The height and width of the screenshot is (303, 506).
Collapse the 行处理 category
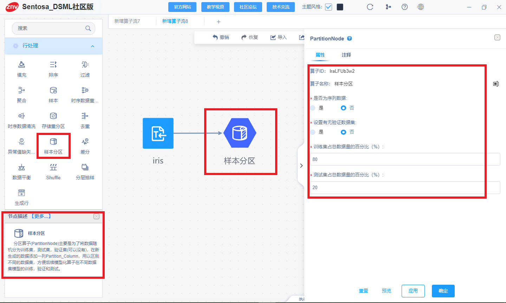coord(92,46)
